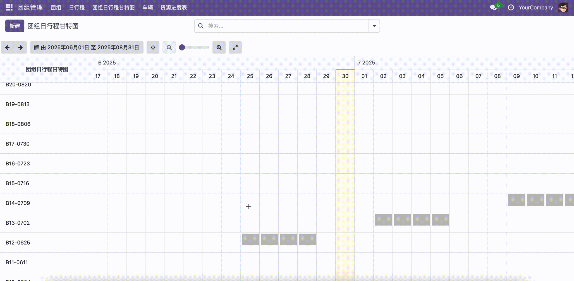Click the B12-0625 bar on June 27

(288, 239)
